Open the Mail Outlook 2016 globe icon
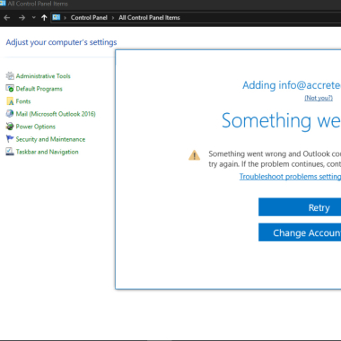 (10, 114)
